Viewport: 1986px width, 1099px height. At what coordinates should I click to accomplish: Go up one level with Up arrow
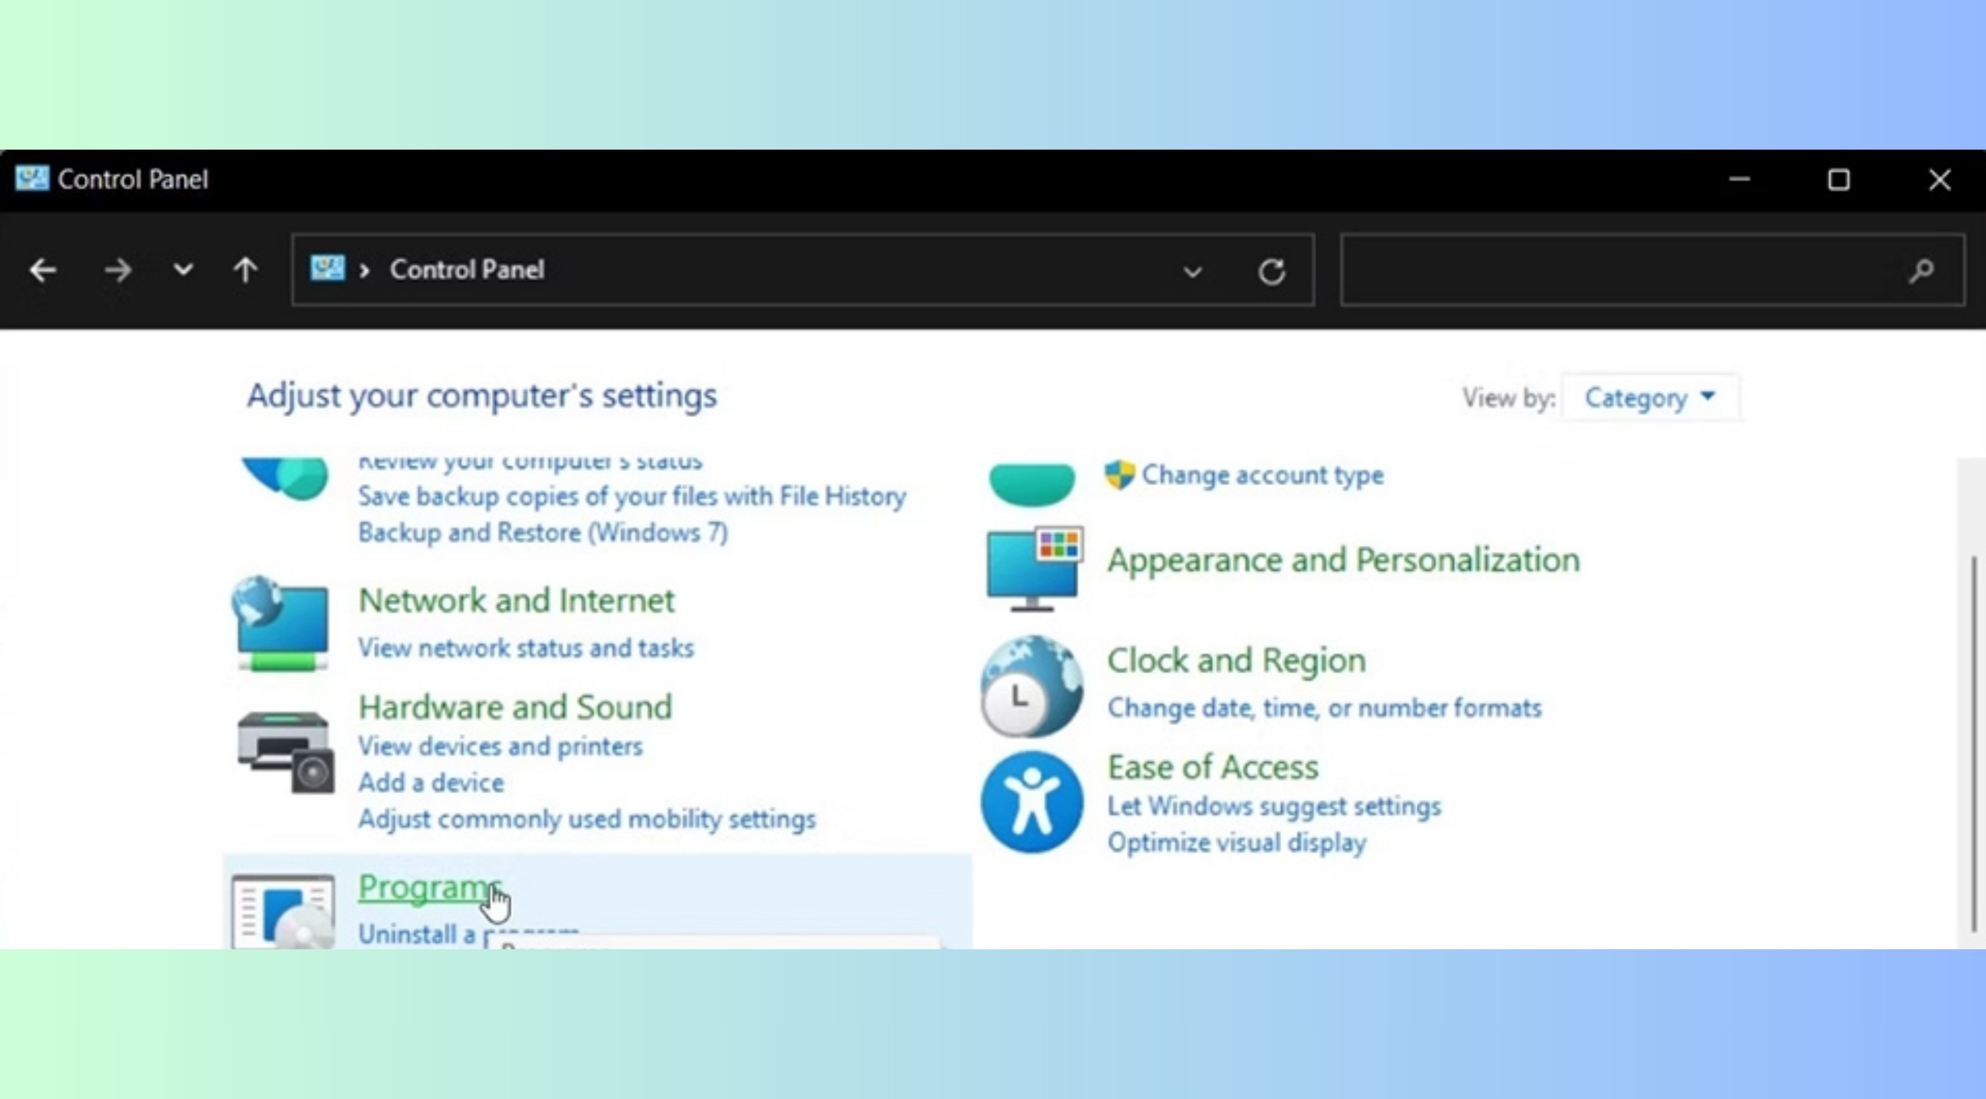245,270
